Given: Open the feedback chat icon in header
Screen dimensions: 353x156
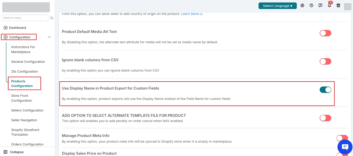Looking at the screenshot, I should click(320, 5).
